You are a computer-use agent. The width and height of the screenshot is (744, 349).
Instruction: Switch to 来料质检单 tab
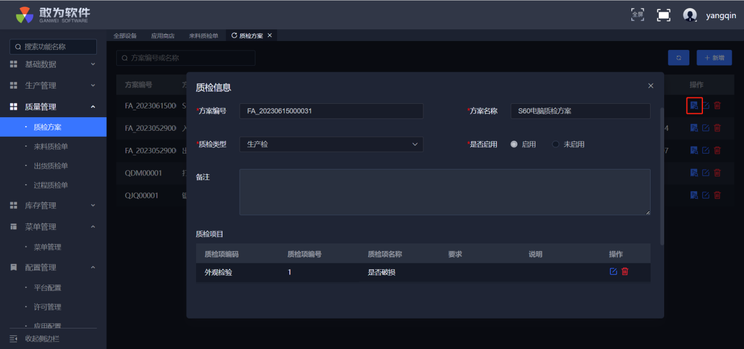click(203, 36)
